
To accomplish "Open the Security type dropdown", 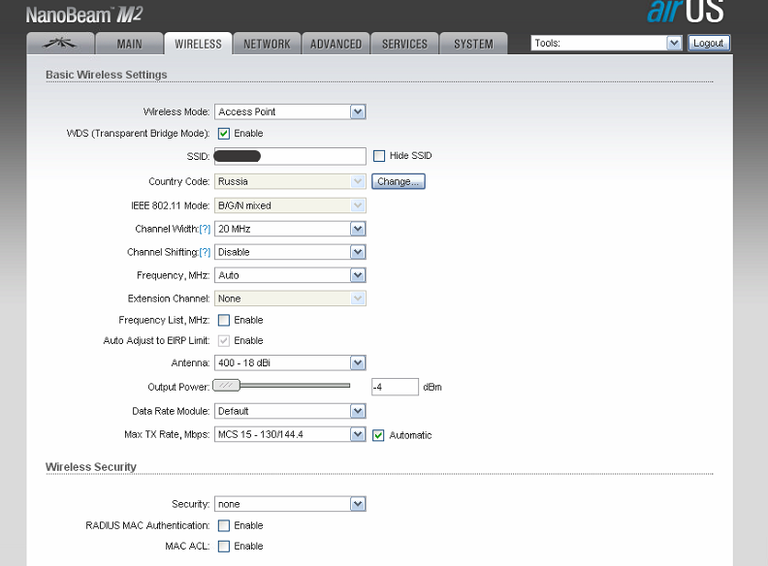I will 289,504.
